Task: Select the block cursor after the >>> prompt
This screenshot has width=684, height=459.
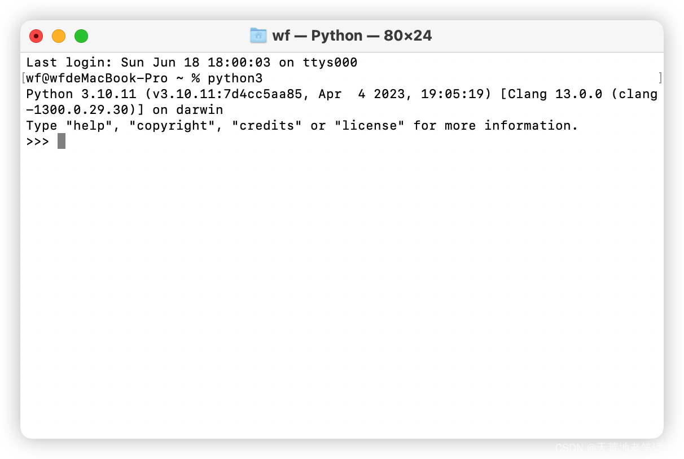Action: [61, 141]
